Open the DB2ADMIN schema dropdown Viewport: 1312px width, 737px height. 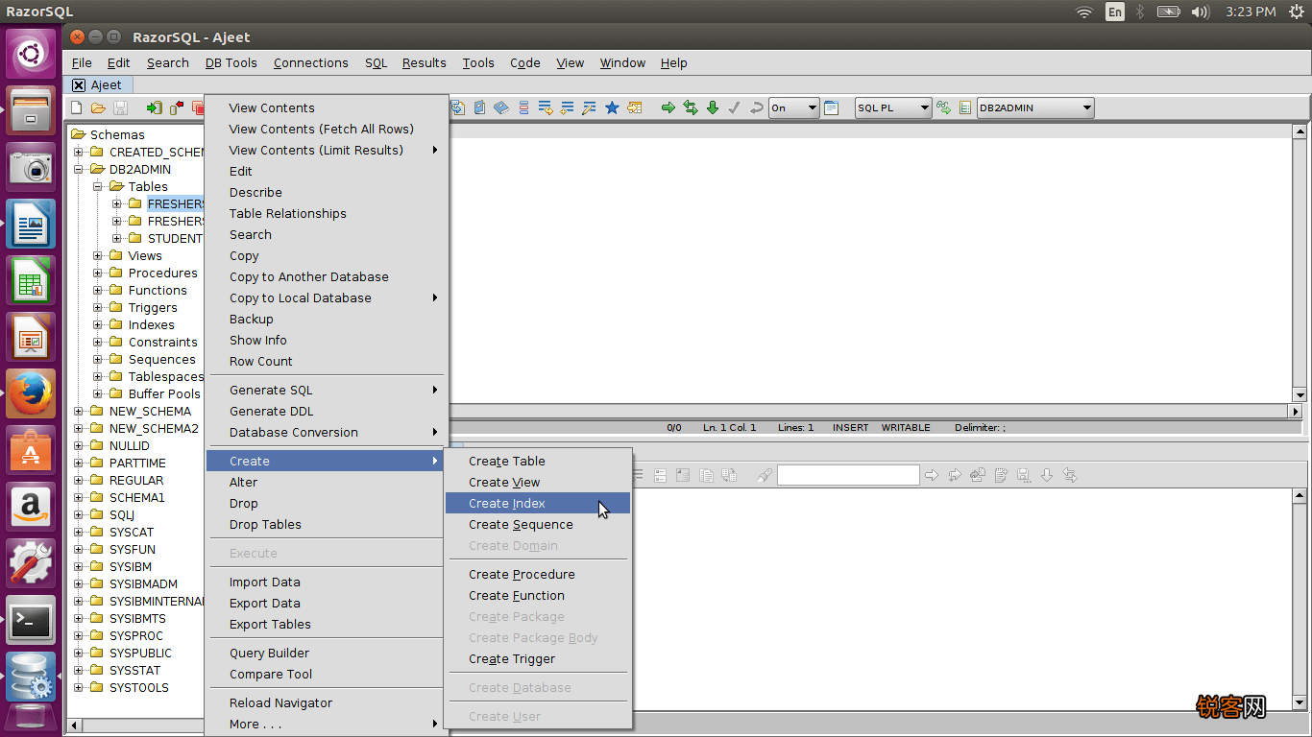1035,108
